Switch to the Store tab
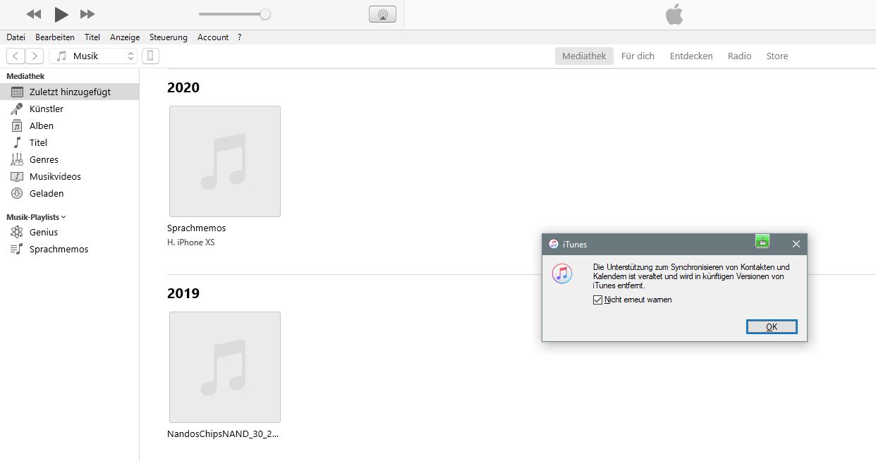The image size is (876, 461). (x=777, y=56)
